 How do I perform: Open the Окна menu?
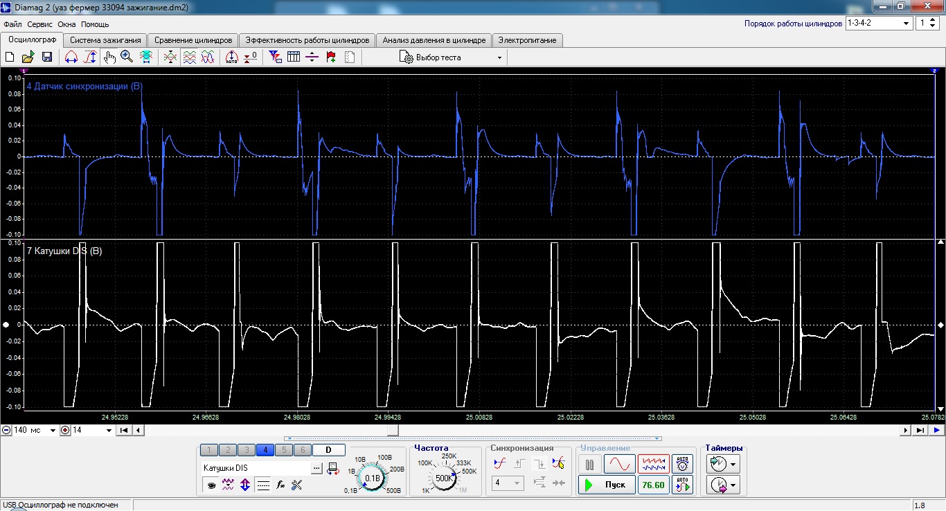(66, 24)
